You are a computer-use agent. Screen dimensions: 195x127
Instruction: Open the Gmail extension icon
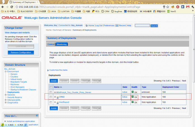pos(188,7)
